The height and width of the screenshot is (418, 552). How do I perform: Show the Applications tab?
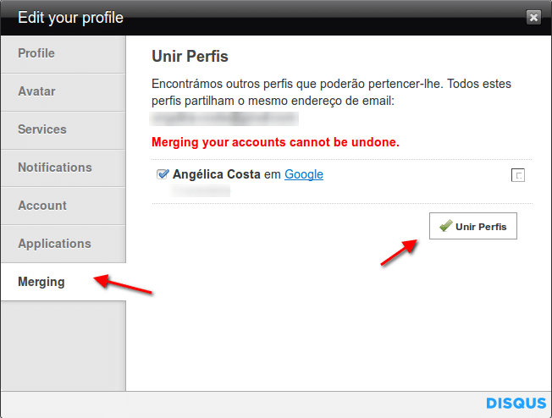pos(54,244)
